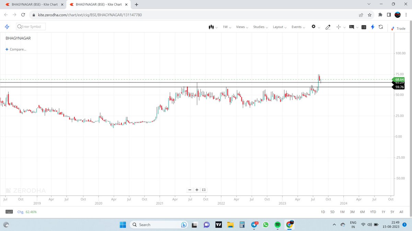Click the blue lightning bolt in the toolbar
Screen dimensions: 412x231
(x=373, y=27)
